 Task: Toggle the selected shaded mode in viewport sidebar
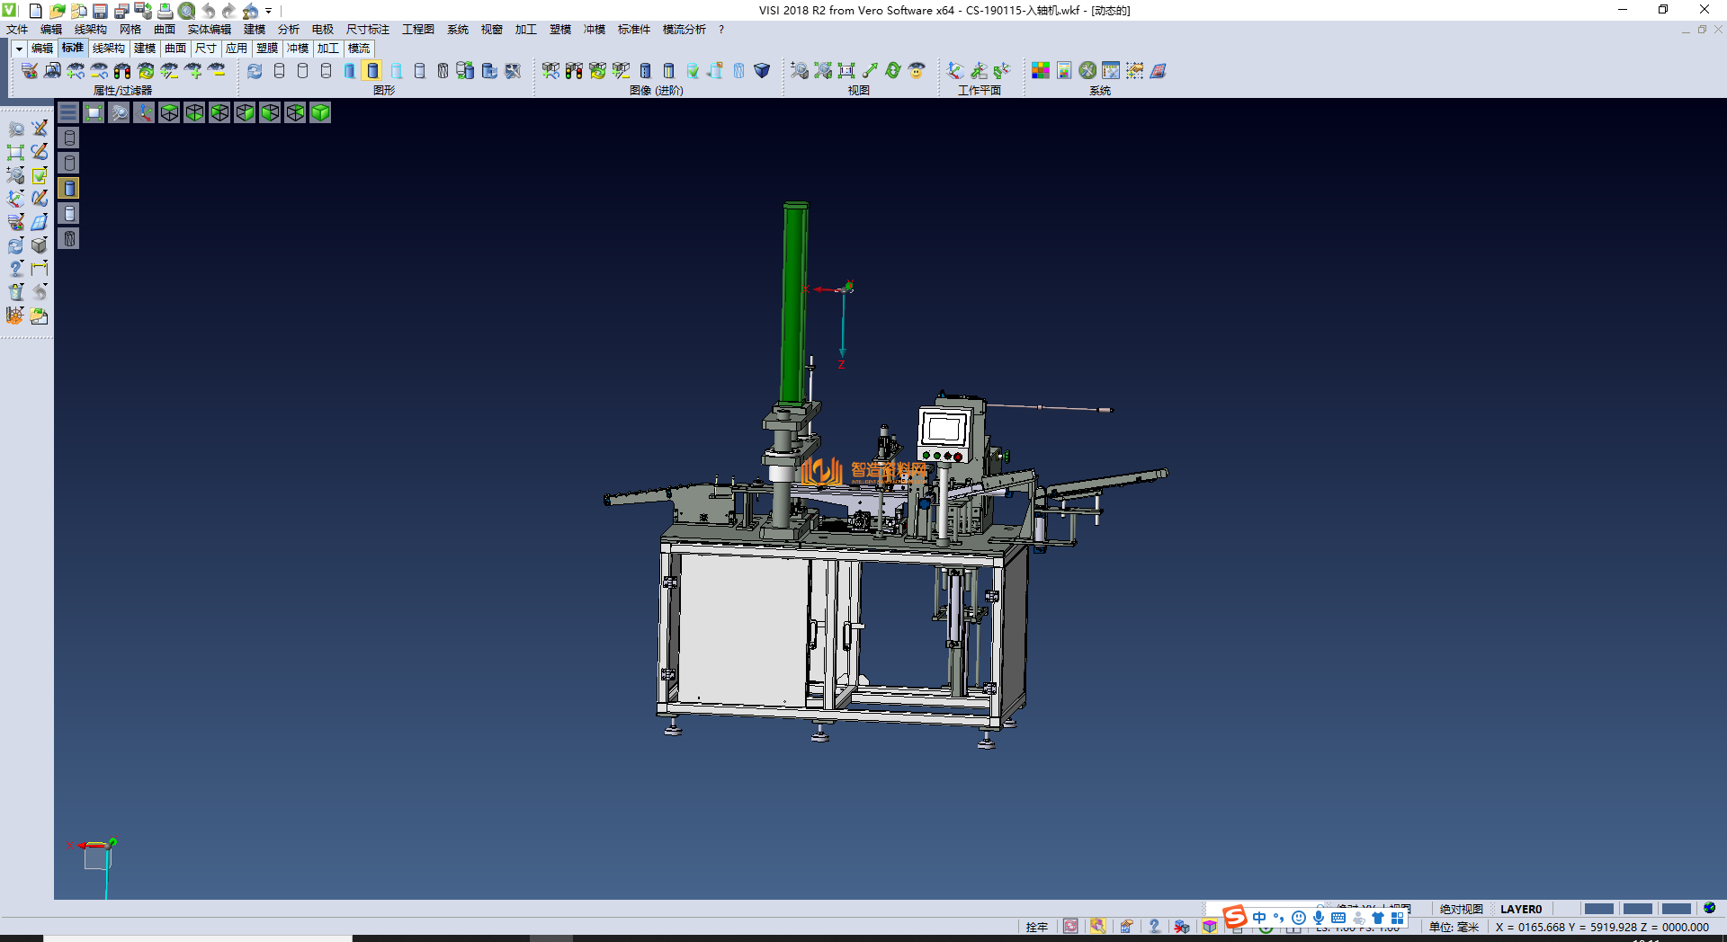(x=69, y=188)
